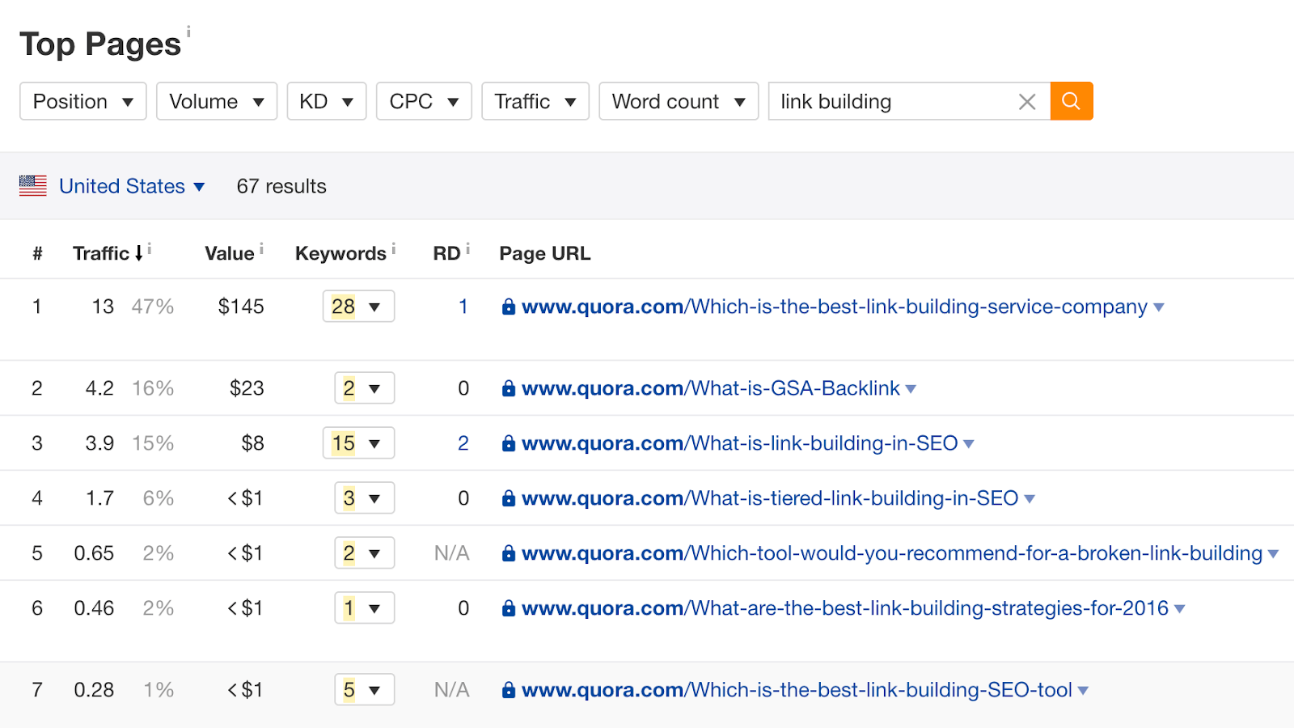The width and height of the screenshot is (1294, 728).
Task: Open the Traffic filter dropdown
Action: (x=535, y=101)
